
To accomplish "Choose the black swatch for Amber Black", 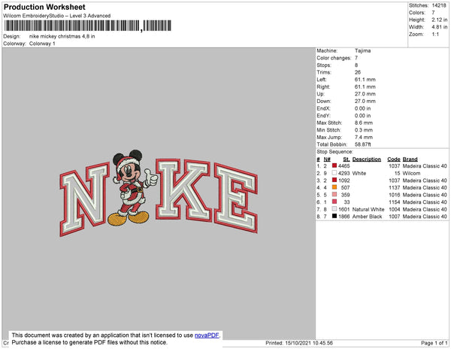I will [x=334, y=216].
